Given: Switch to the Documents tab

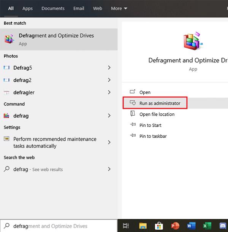Looking at the screenshot, I should pyautogui.click(x=53, y=8).
